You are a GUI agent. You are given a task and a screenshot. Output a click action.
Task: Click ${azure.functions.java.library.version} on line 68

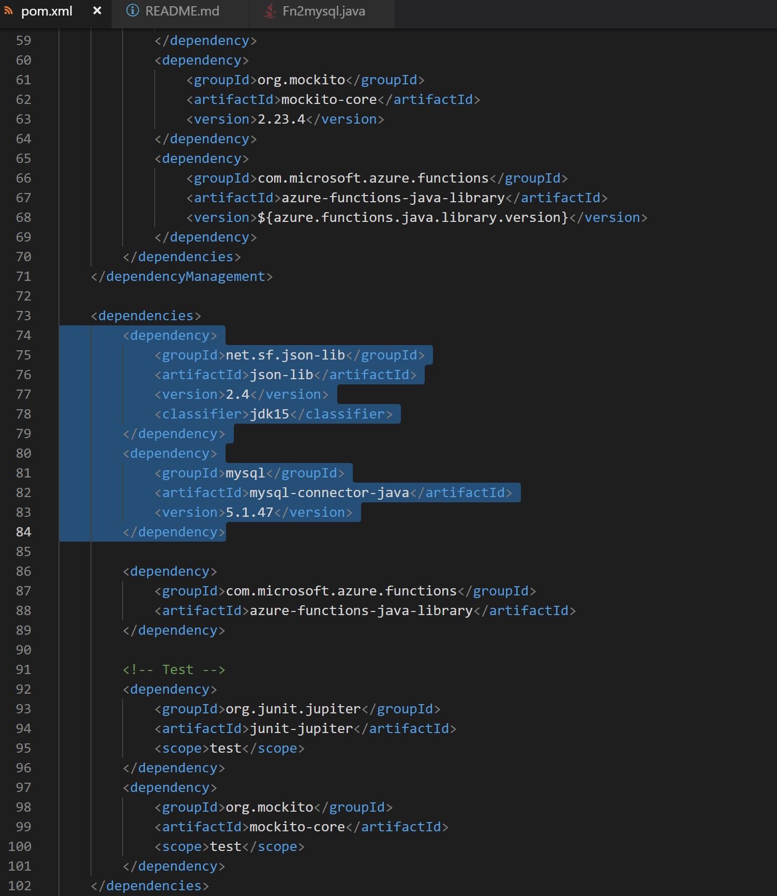[x=413, y=217]
